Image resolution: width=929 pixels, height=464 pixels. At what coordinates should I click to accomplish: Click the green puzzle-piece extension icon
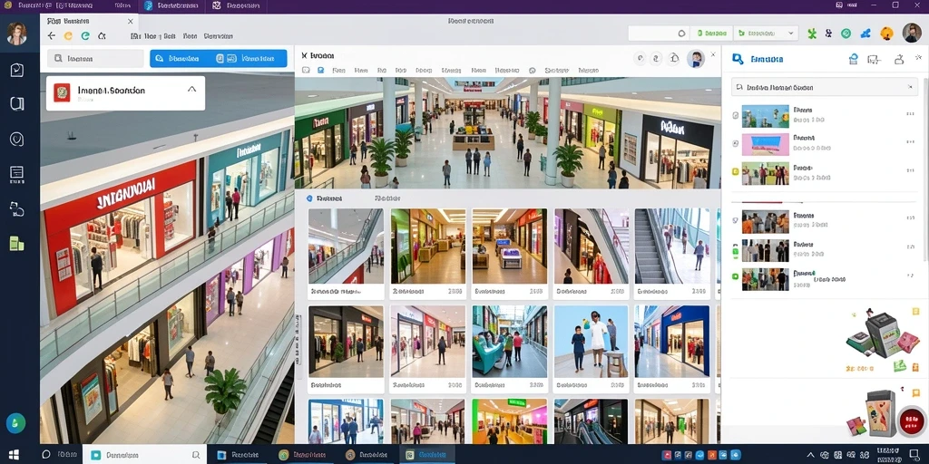pyautogui.click(x=812, y=34)
